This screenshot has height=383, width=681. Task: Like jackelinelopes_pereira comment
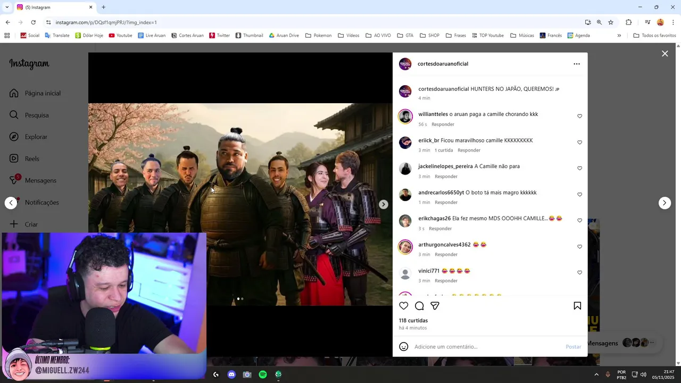[x=579, y=169]
